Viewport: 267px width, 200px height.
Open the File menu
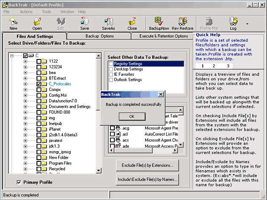(x=7, y=12)
